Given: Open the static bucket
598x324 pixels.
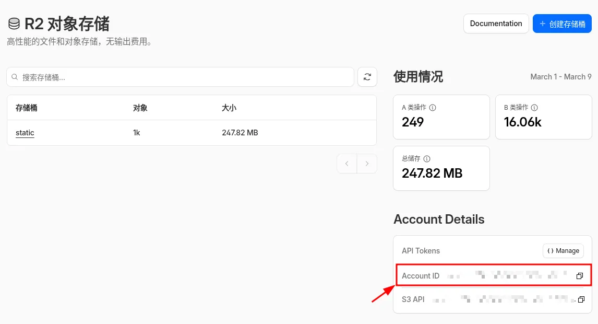Looking at the screenshot, I should tap(25, 133).
